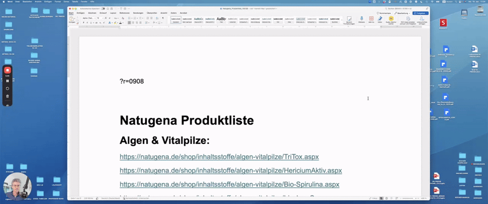The width and height of the screenshot is (488, 204).
Task: Open Überprüfen tab
Action: point(152,13)
